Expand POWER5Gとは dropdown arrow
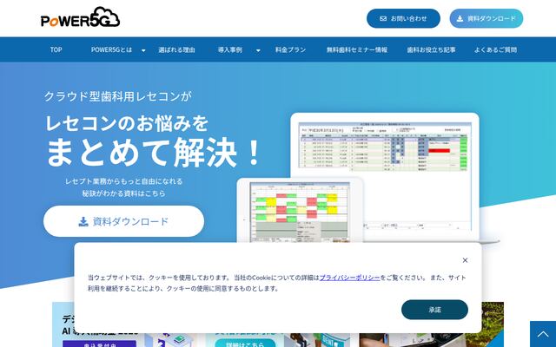 click(x=143, y=50)
